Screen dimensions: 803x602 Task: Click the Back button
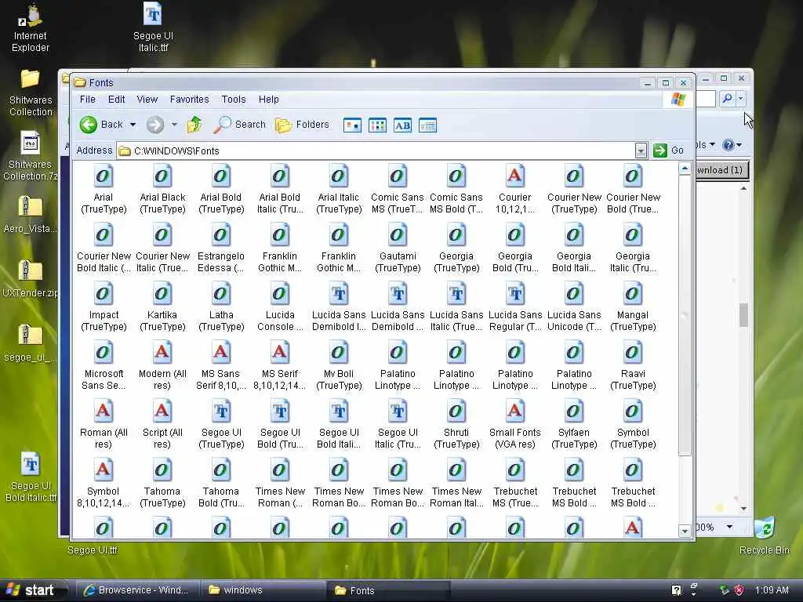[x=101, y=125]
